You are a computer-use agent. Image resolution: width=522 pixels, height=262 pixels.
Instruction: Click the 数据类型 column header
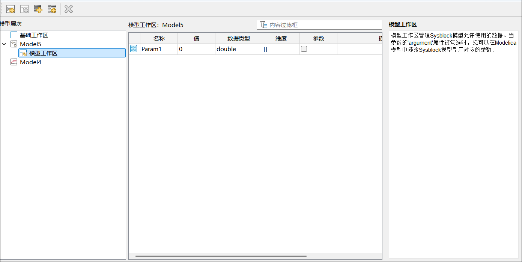(x=238, y=38)
